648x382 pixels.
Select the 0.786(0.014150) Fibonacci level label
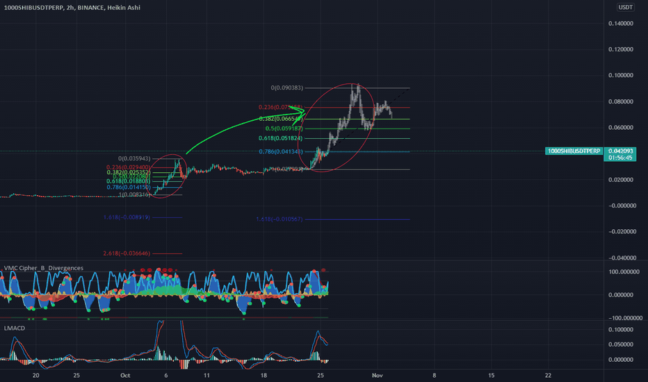[129, 187]
